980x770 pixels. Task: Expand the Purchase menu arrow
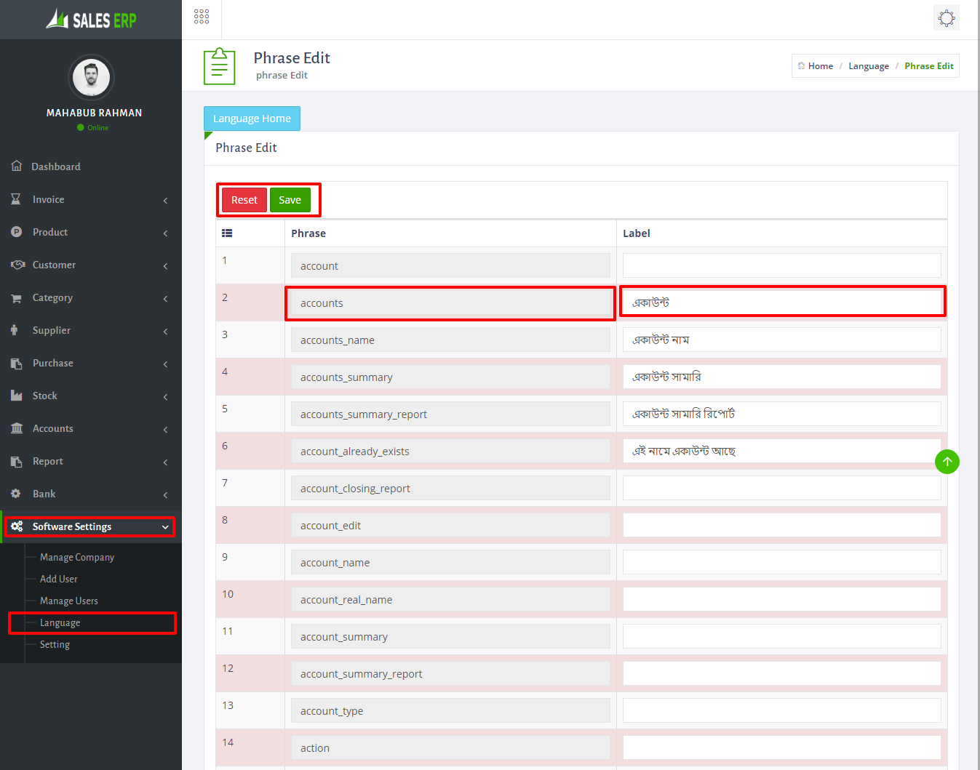pyautogui.click(x=165, y=364)
